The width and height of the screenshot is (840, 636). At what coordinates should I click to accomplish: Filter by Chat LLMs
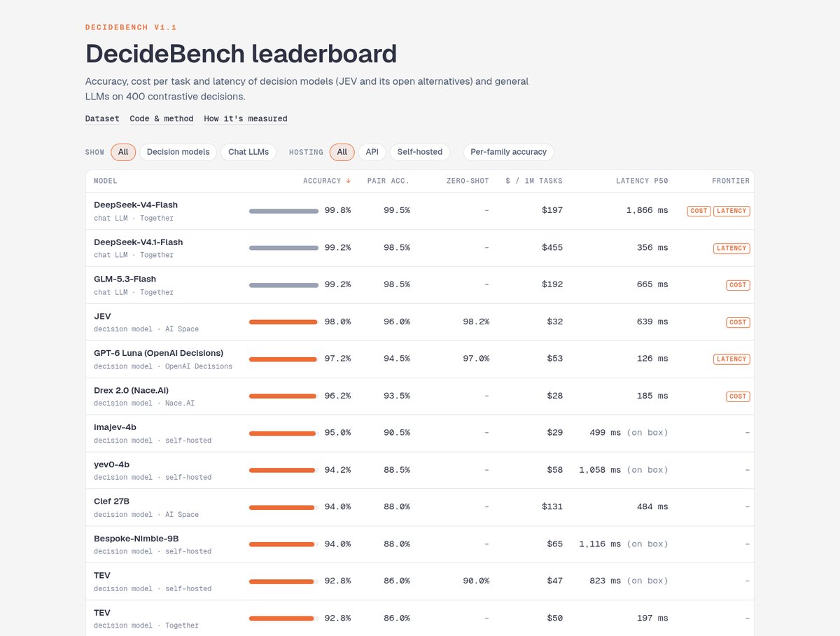tap(248, 152)
